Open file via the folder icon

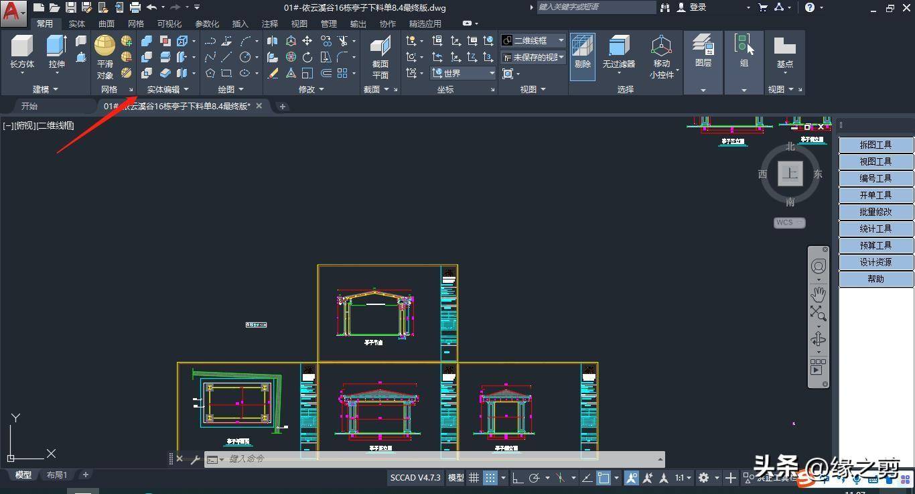pos(54,7)
